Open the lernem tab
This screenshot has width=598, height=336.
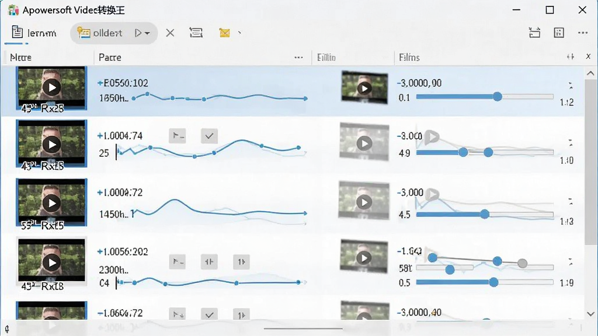point(33,33)
